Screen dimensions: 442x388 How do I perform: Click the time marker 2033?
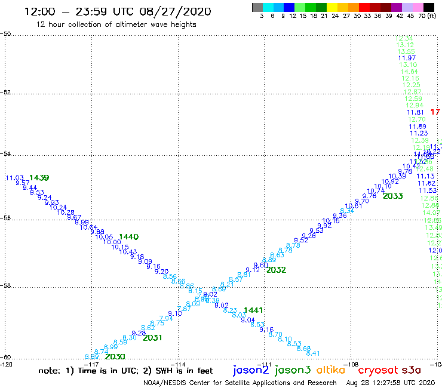tap(392, 196)
